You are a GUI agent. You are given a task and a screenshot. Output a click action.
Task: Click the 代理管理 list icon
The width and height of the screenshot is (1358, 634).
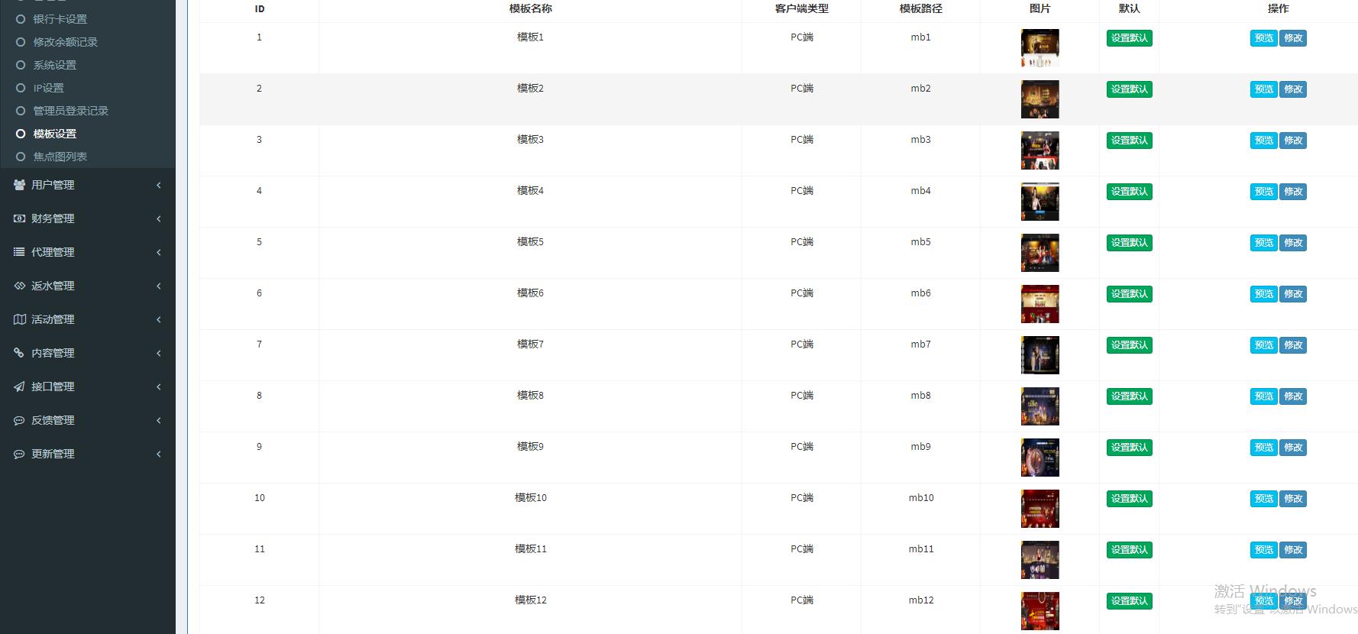tap(20, 252)
